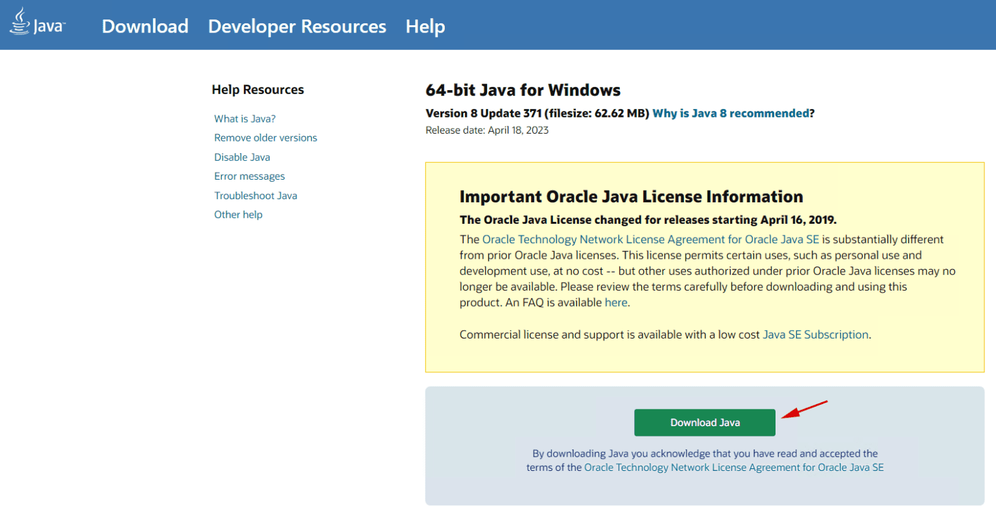Open the 'What is Java?' help link
996x515 pixels.
pyautogui.click(x=244, y=119)
